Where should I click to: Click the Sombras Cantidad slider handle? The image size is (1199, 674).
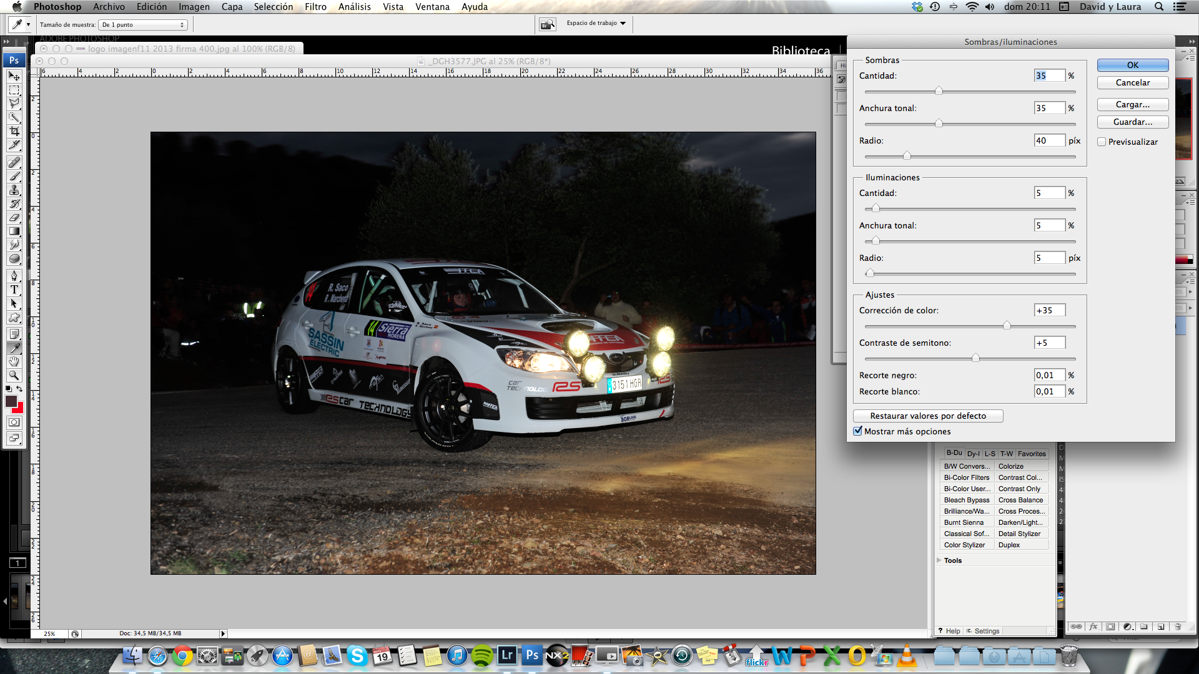(x=939, y=91)
